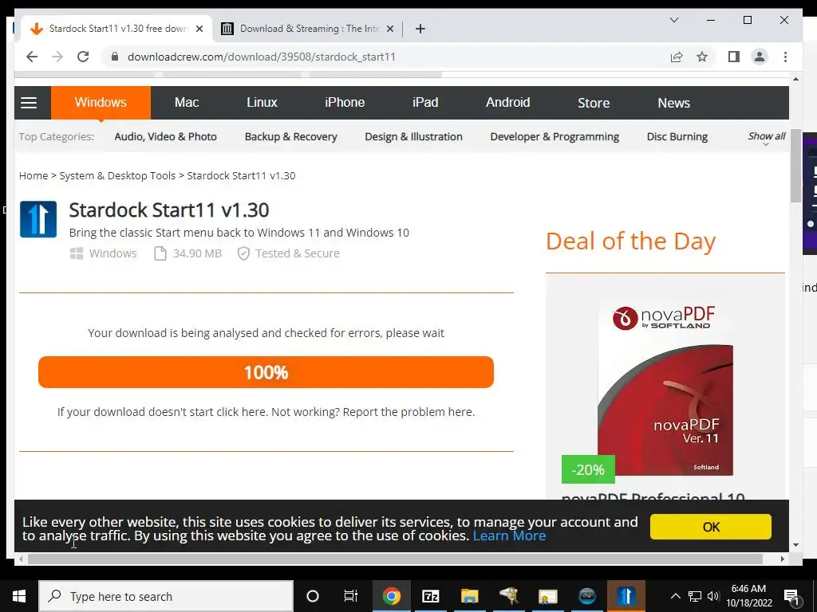The image size is (817, 612).
Task: Click the Windows taskbar search box
Action: (x=166, y=596)
